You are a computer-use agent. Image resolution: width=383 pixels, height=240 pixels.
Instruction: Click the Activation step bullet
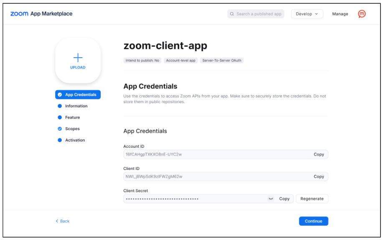pos(60,140)
